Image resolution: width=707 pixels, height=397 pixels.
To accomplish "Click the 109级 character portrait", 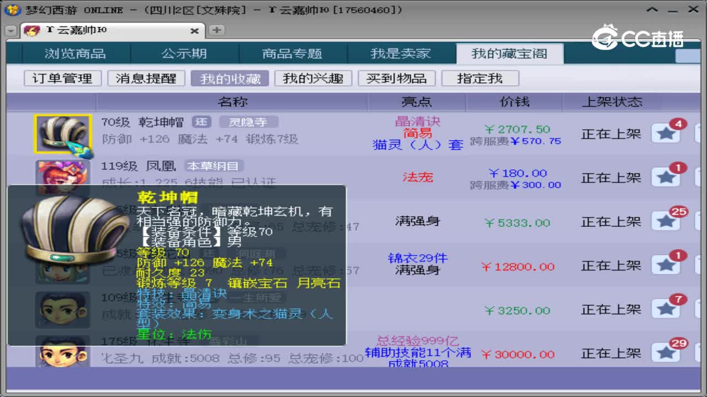I will click(x=62, y=310).
